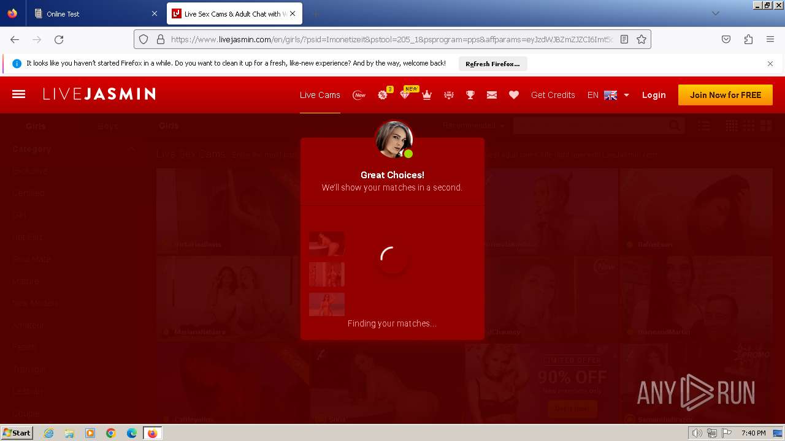The height and width of the screenshot is (441, 785).
Task: Open Firefox application menu
Action: tap(770, 39)
